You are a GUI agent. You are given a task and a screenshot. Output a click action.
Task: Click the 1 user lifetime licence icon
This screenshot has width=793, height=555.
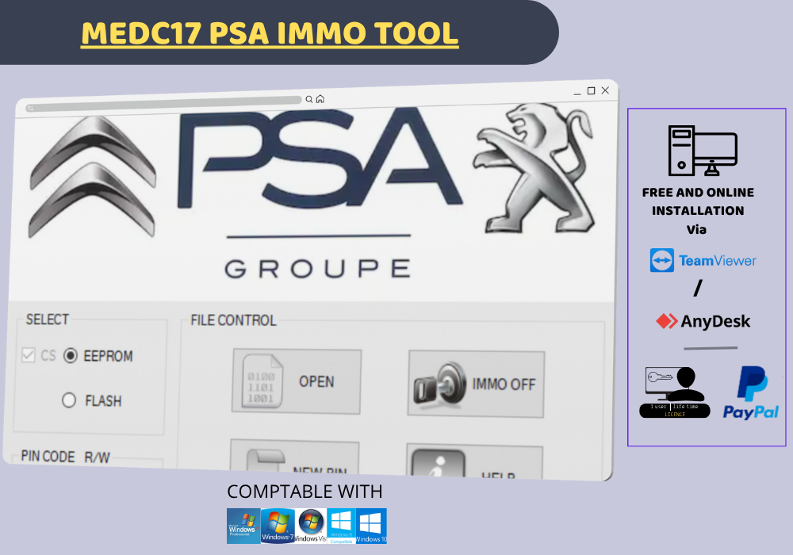tap(675, 392)
